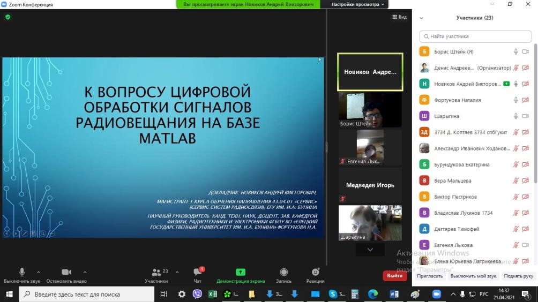The height and width of the screenshot is (302, 538).
Task: Click camera-off icon in Новиков Андрей Викторов row
Action: [x=525, y=84]
